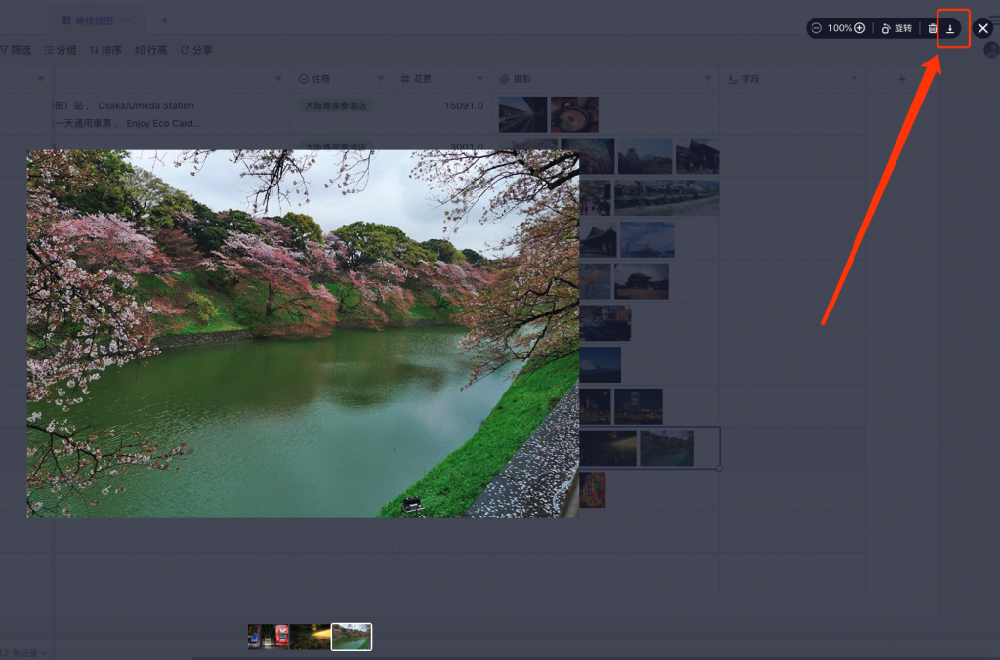Open the user avatar at top right
The height and width of the screenshot is (660, 1000).
coord(991,50)
